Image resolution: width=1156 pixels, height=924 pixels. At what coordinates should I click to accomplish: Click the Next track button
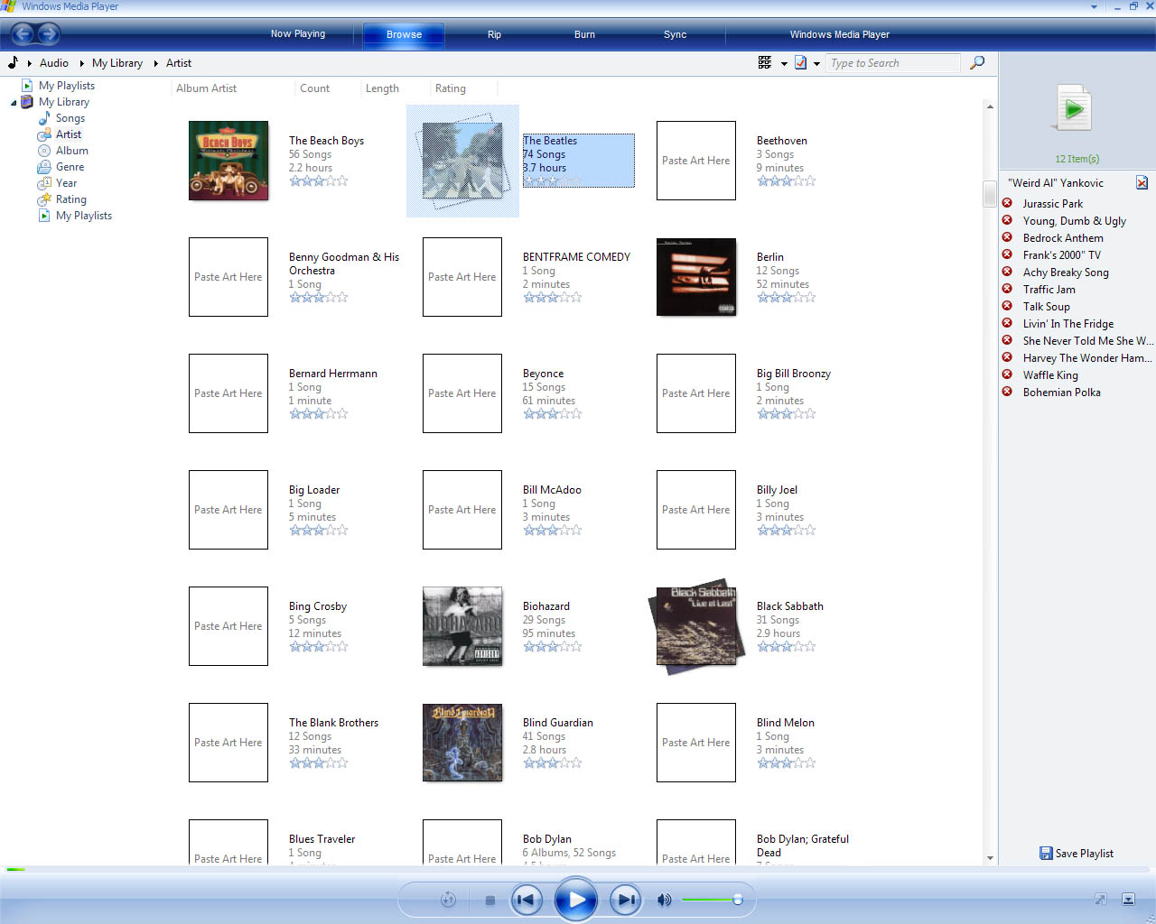pyautogui.click(x=626, y=900)
